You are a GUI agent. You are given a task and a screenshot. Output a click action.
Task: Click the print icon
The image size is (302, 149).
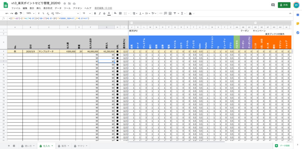point(16,13)
